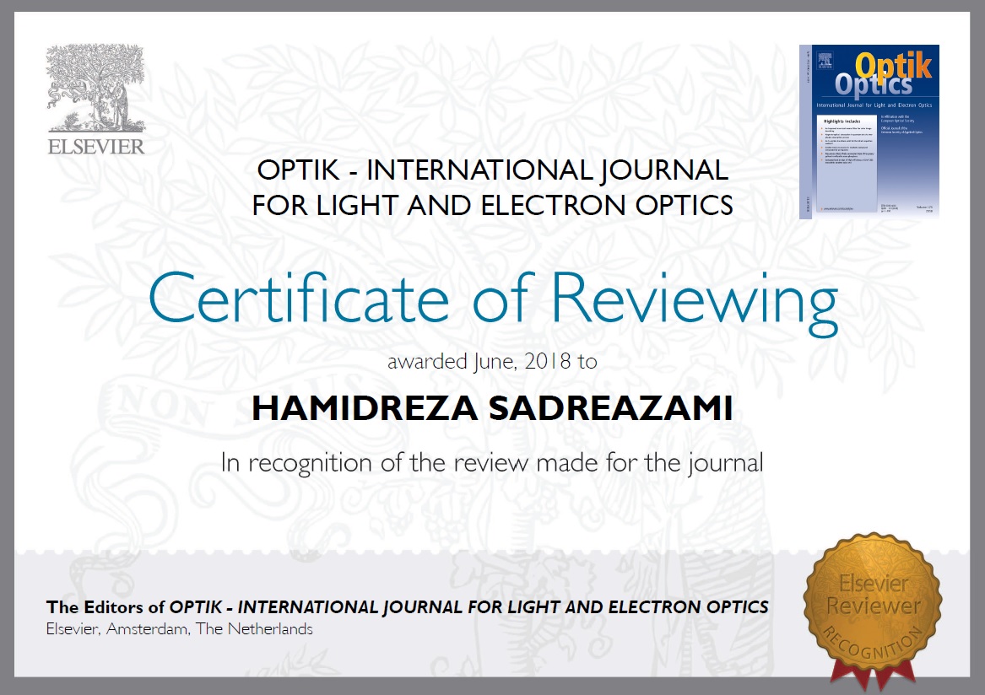
Task: Click the ELSEVIER wordmark under the tree
Action: coord(96,147)
